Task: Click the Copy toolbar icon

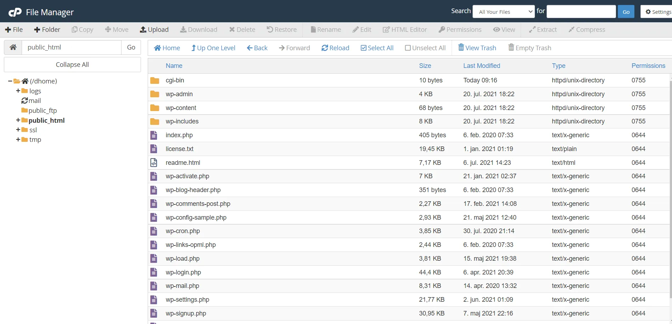Action: click(x=83, y=30)
